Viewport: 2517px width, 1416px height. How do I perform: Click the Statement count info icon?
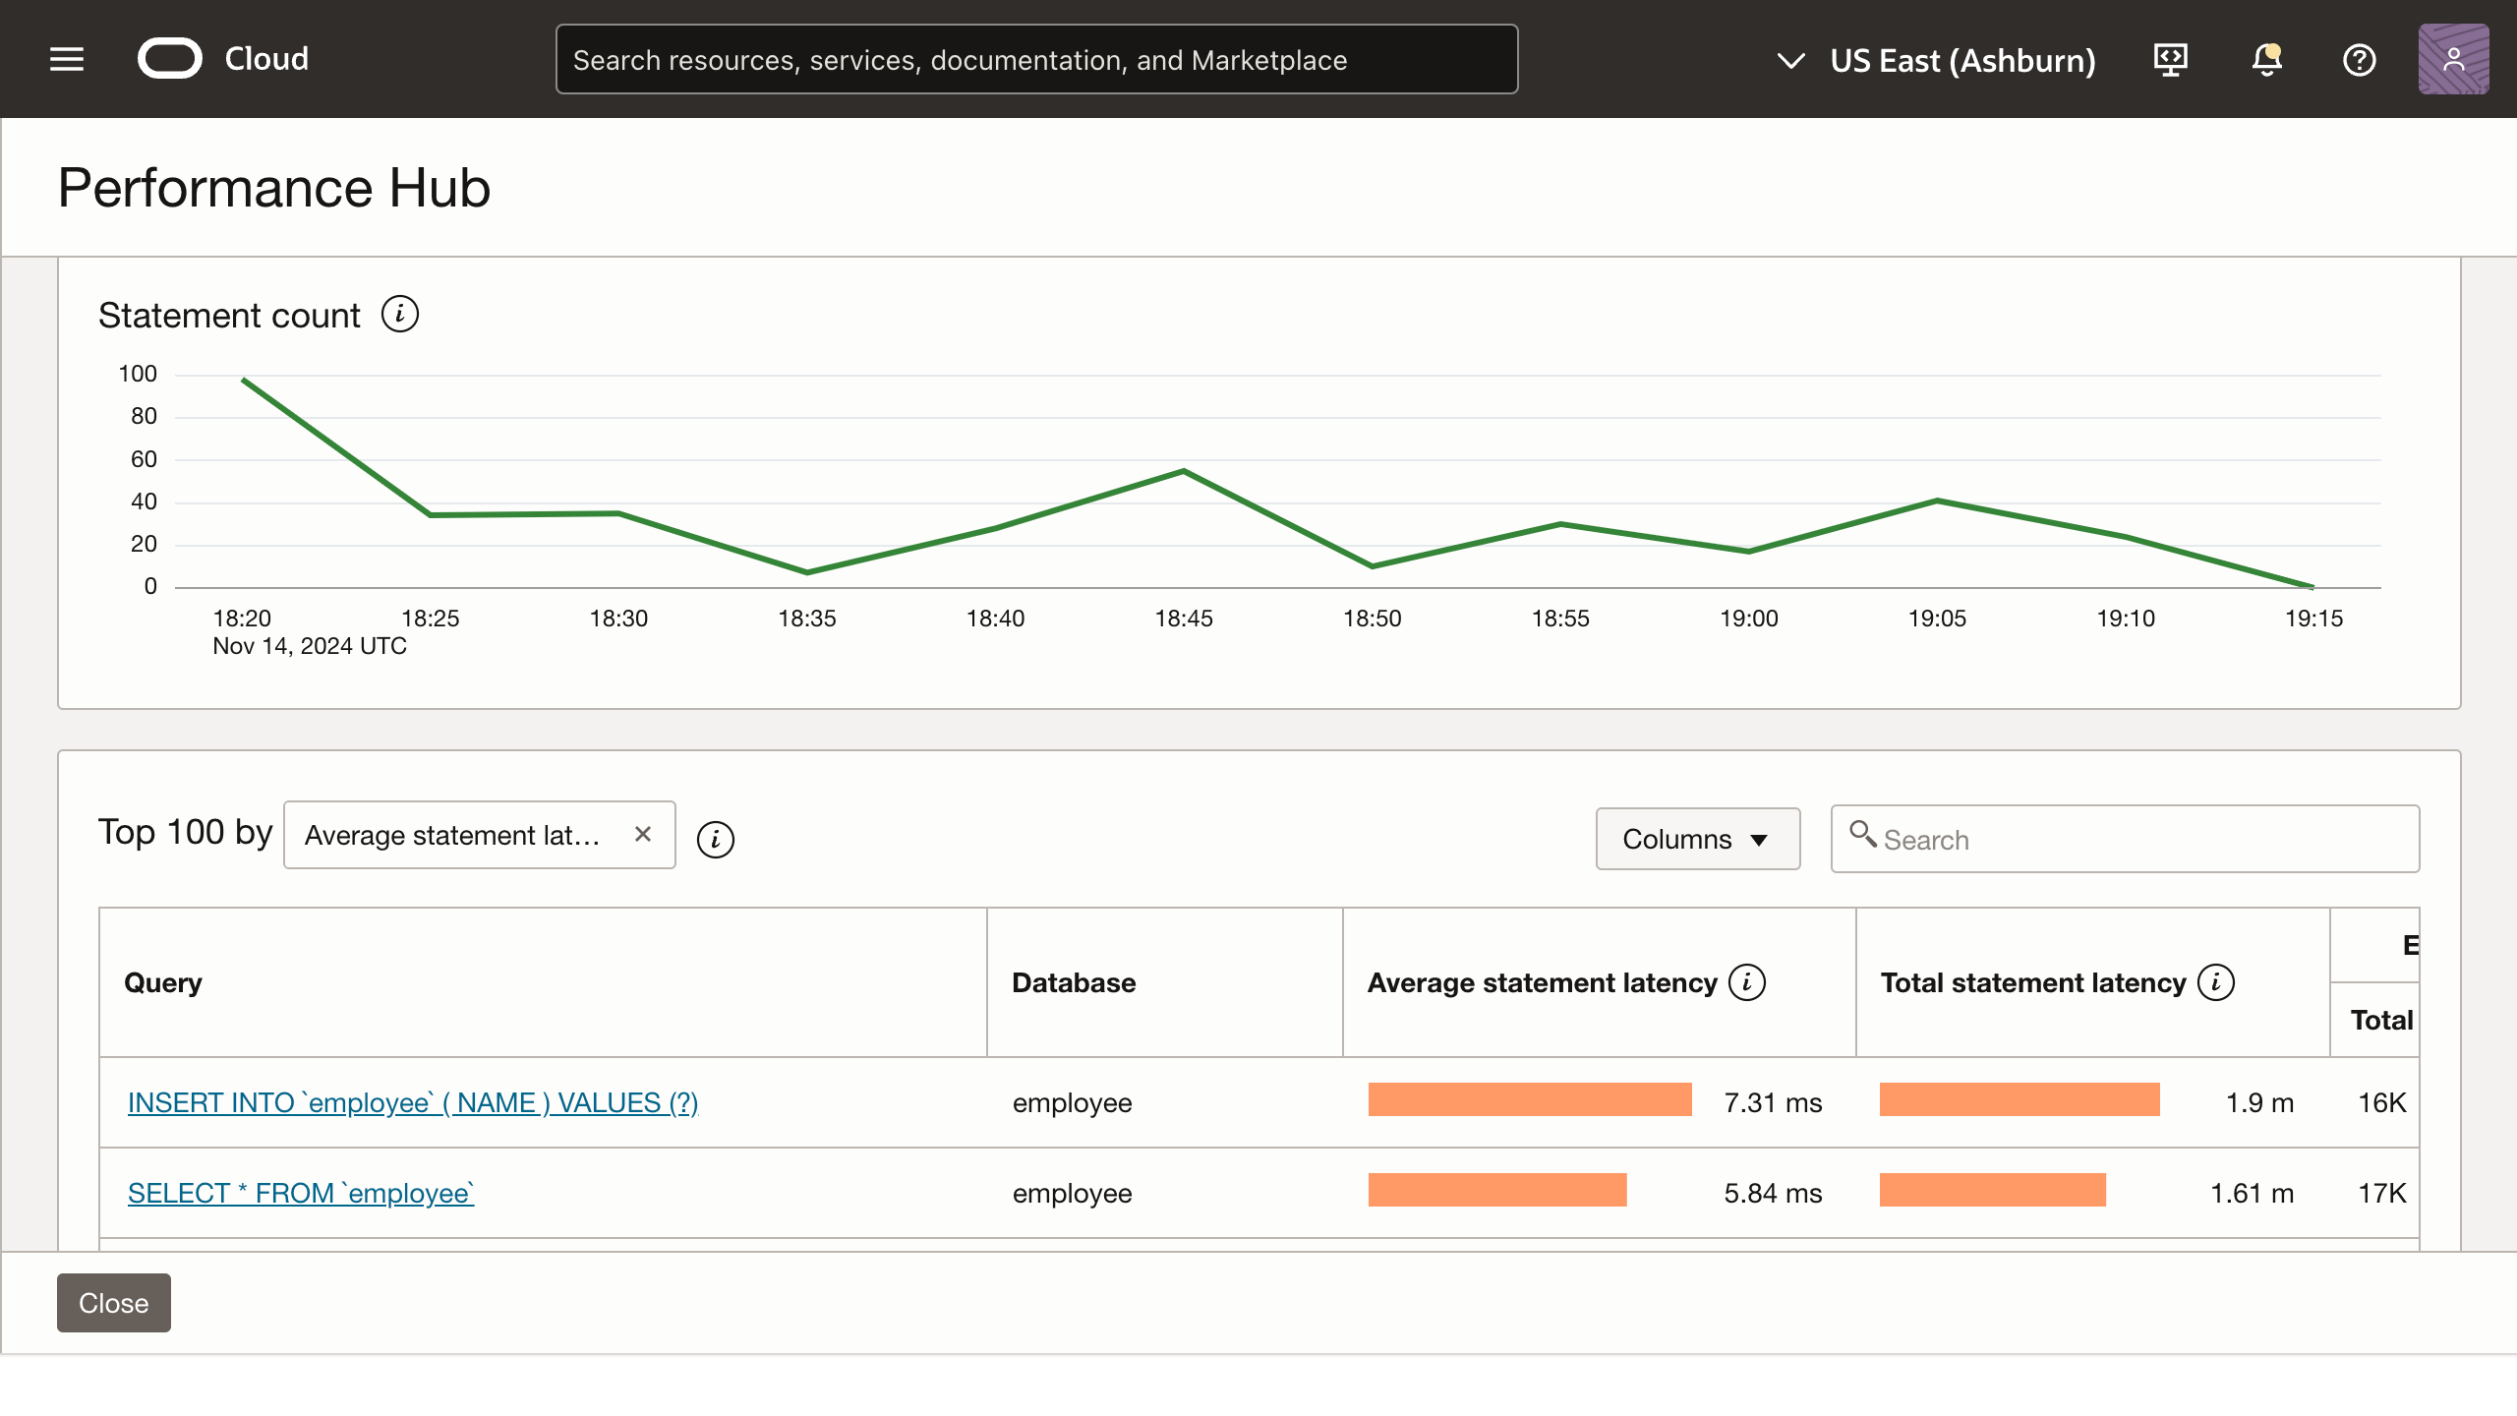tap(399, 315)
